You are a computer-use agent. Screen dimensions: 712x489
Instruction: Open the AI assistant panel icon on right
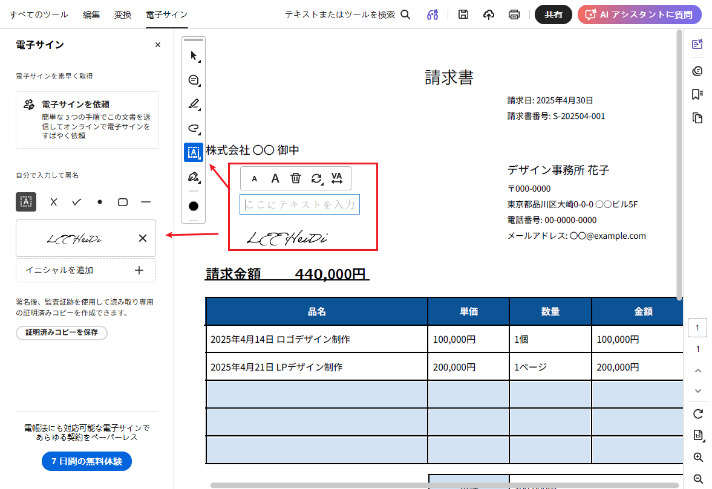click(697, 44)
